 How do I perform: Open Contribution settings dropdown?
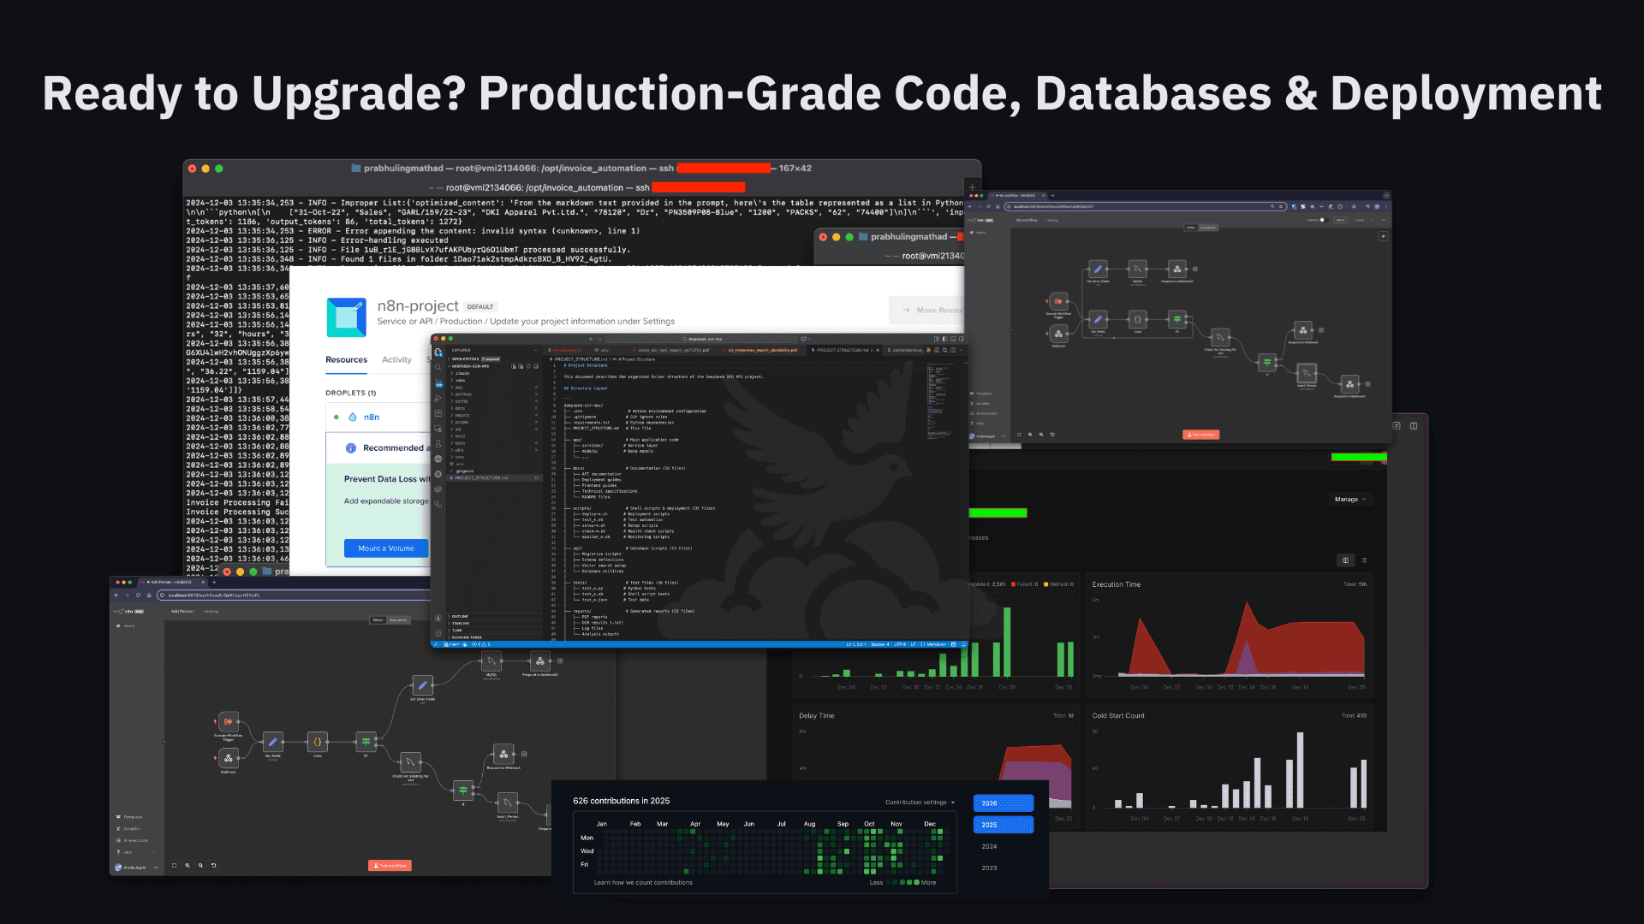[x=920, y=803]
